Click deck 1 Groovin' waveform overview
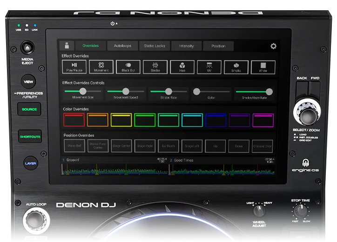This screenshot has height=242, width=337. coord(115,169)
